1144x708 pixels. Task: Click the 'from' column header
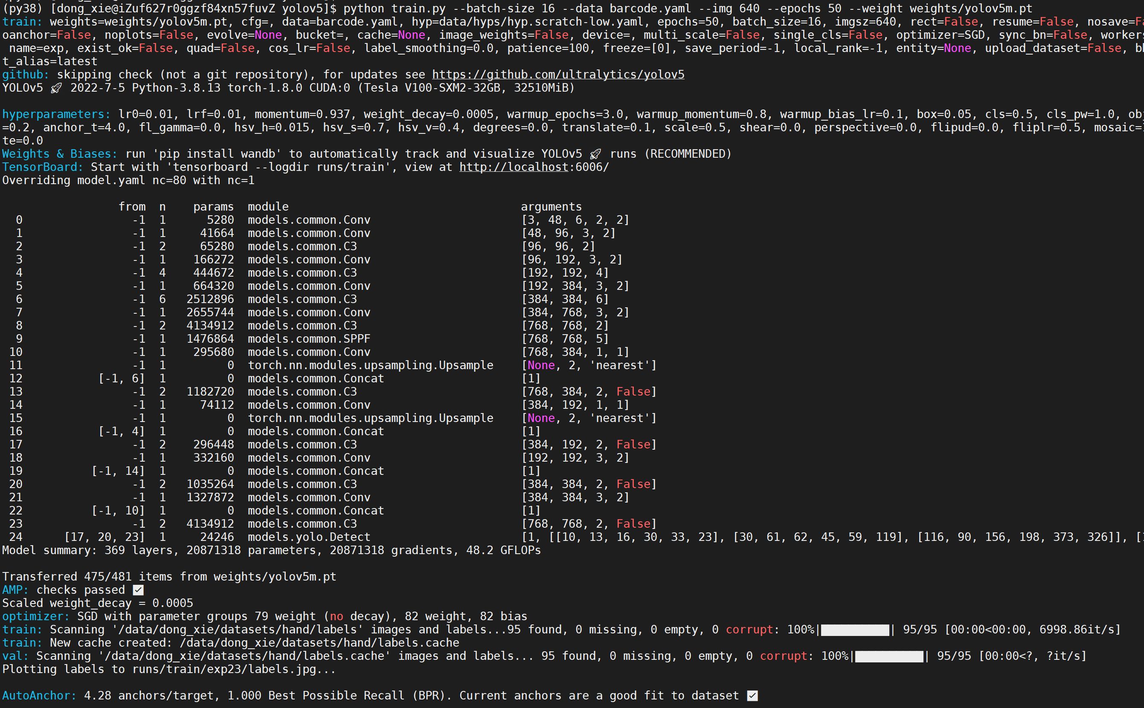[132, 207]
